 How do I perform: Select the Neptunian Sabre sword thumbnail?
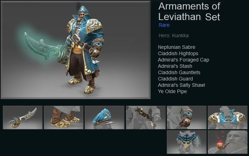coord(23,117)
